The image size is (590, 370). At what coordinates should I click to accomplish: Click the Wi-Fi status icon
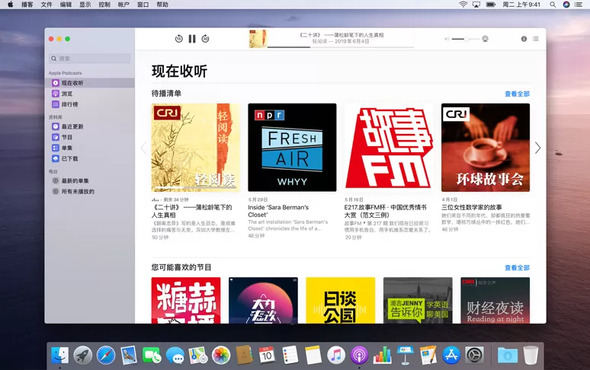click(463, 5)
